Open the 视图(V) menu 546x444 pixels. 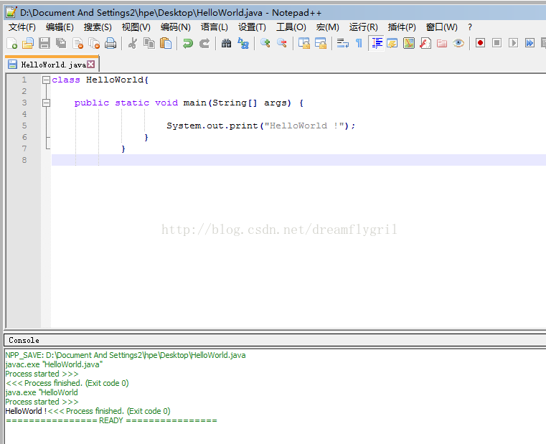(136, 27)
